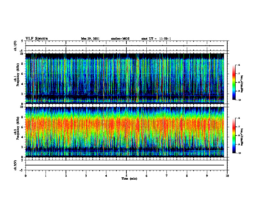Image resolution: width=256 pixels, height=197 pixels.
Task: Click the ch.1(V) waveform strip
Action: [x=126, y=46]
